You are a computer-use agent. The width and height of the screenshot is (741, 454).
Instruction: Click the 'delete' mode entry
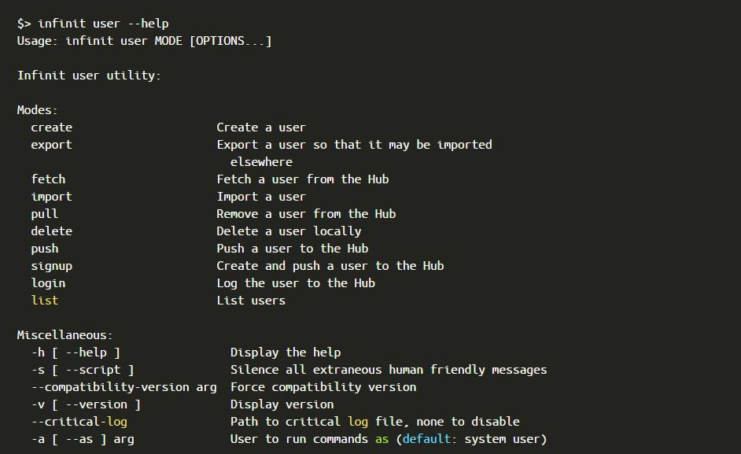[51, 231]
